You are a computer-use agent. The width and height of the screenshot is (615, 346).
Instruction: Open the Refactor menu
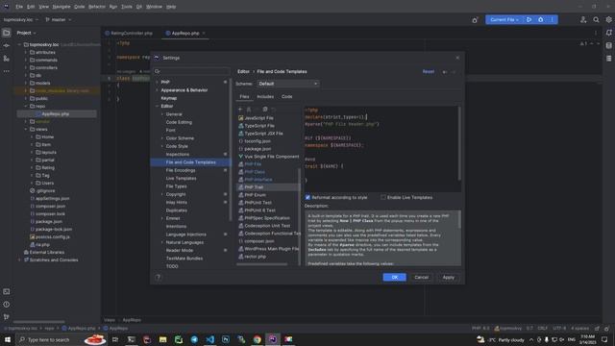tap(97, 7)
